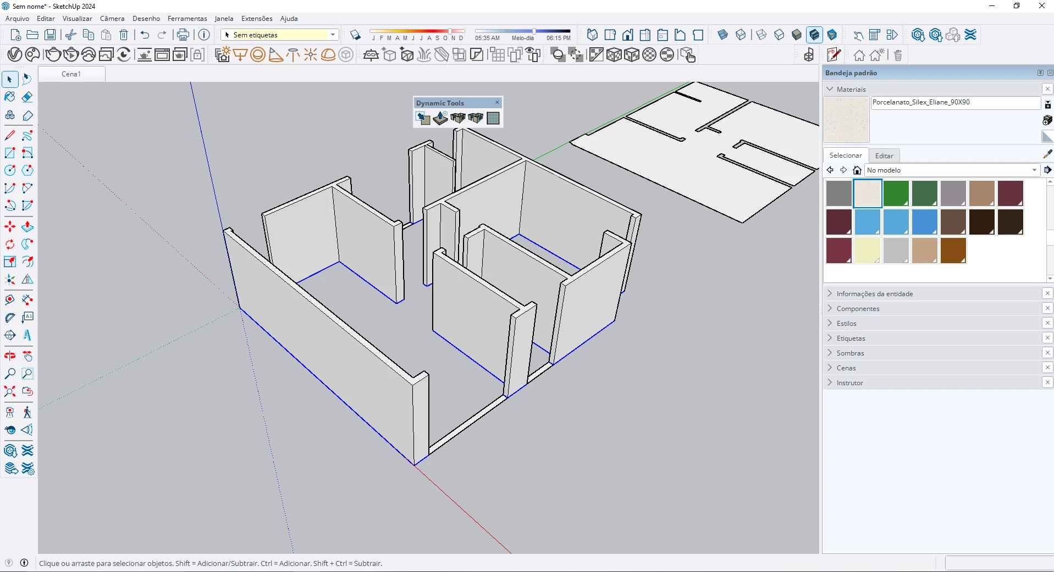Viewport: 1054px width, 572px height.
Task: Click the Zoom Extents tool
Action: point(10,391)
